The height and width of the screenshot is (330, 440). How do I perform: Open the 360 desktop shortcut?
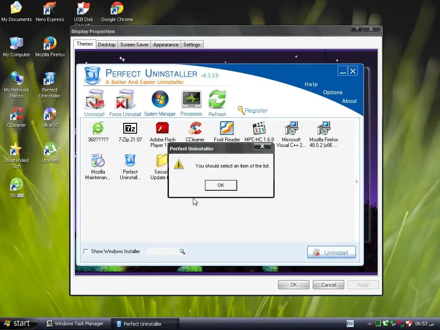(17, 188)
